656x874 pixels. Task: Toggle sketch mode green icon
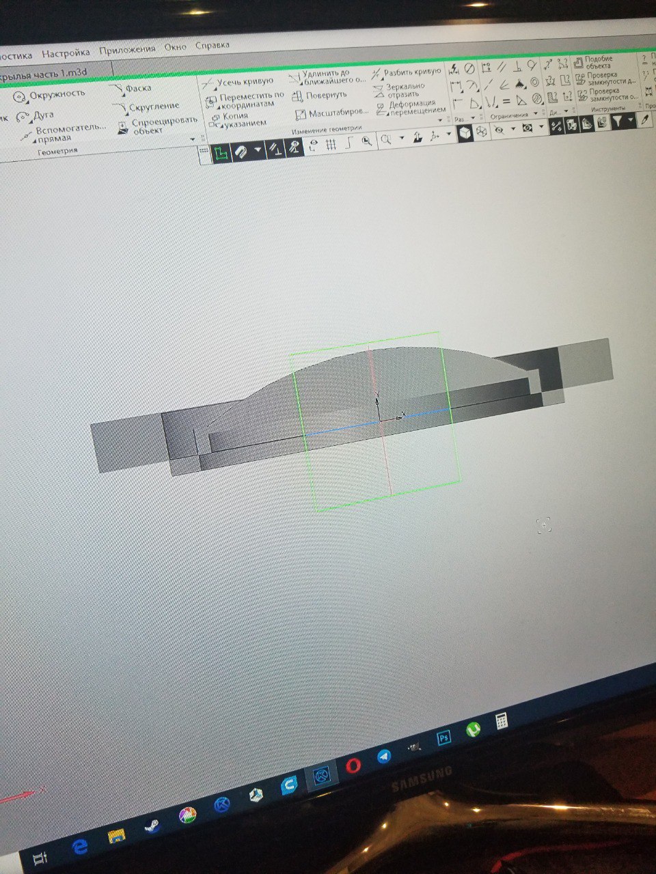click(x=220, y=153)
